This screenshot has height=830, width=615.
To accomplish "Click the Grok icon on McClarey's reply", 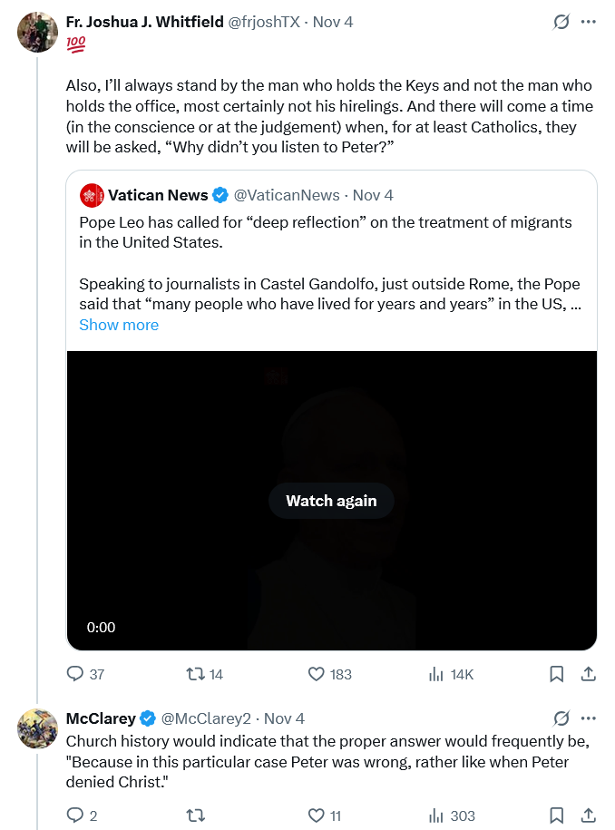I will coord(561,718).
